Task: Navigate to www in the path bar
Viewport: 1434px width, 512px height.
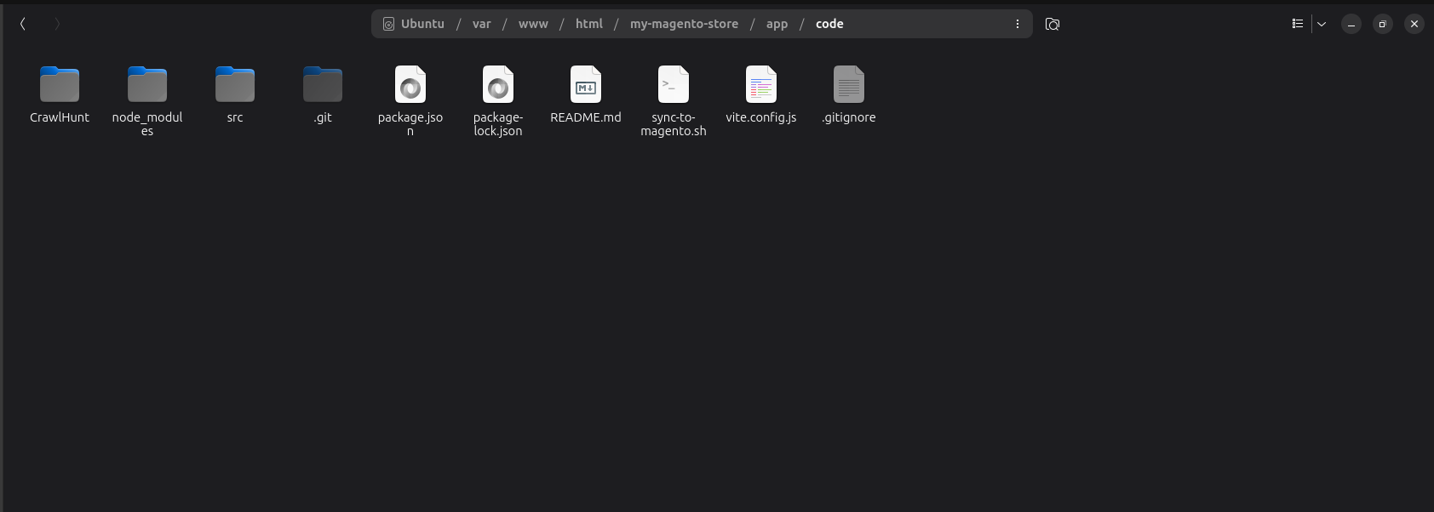Action: pos(533,24)
